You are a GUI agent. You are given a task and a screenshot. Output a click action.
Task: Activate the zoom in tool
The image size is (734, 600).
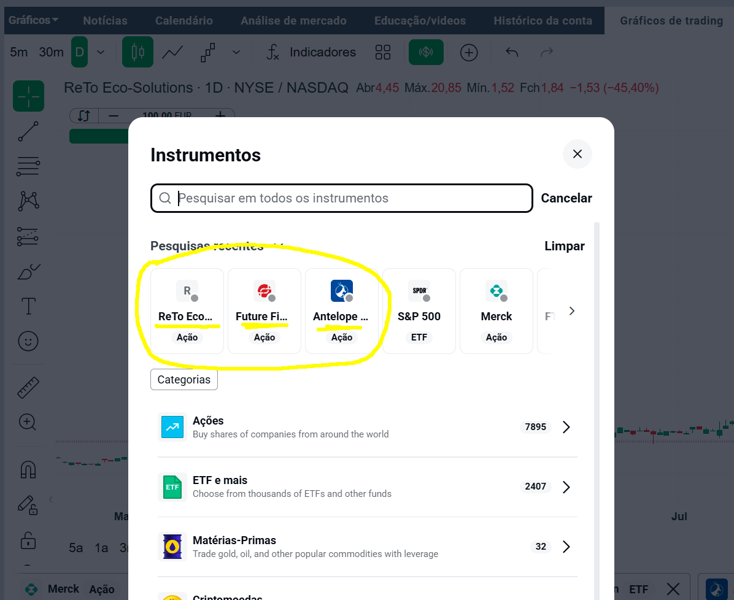tap(28, 422)
